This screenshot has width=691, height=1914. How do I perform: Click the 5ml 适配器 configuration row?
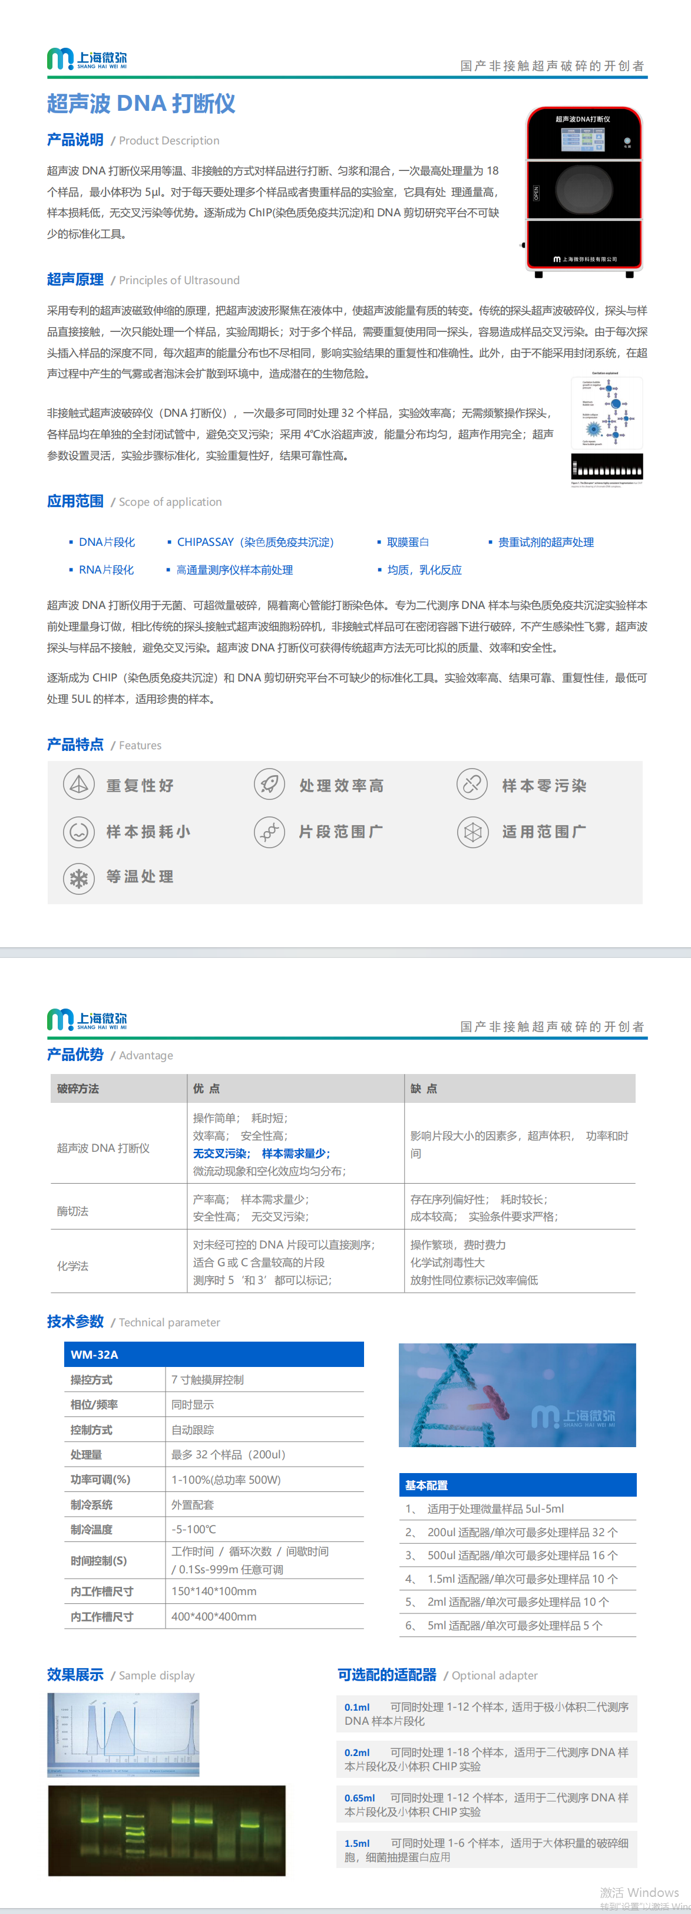click(517, 1625)
